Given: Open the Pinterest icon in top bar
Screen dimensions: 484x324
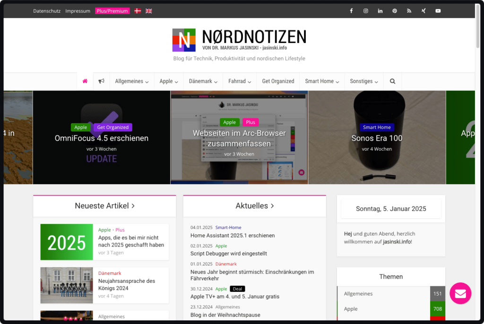Looking at the screenshot, I should point(395,11).
